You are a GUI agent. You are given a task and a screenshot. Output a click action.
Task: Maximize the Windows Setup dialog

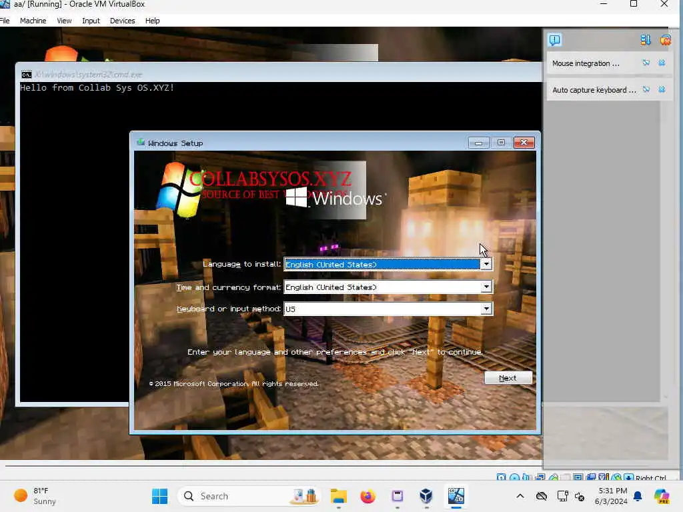pos(502,143)
